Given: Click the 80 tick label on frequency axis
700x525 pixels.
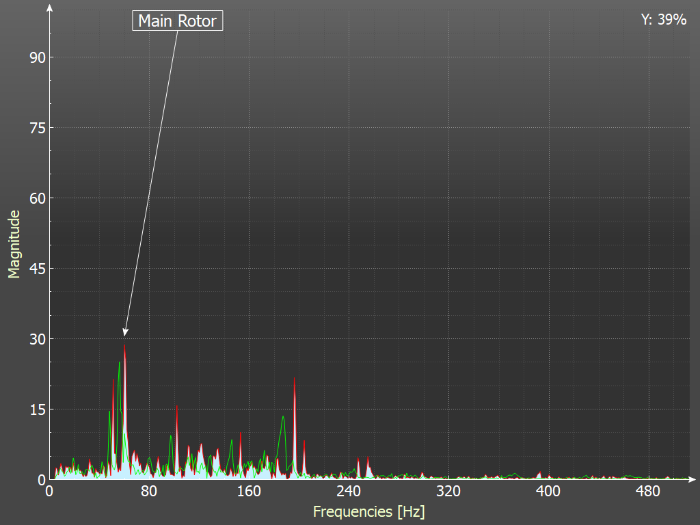Looking at the screenshot, I should click(x=149, y=492).
